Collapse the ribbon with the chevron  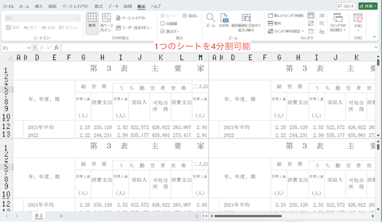[x=374, y=37]
